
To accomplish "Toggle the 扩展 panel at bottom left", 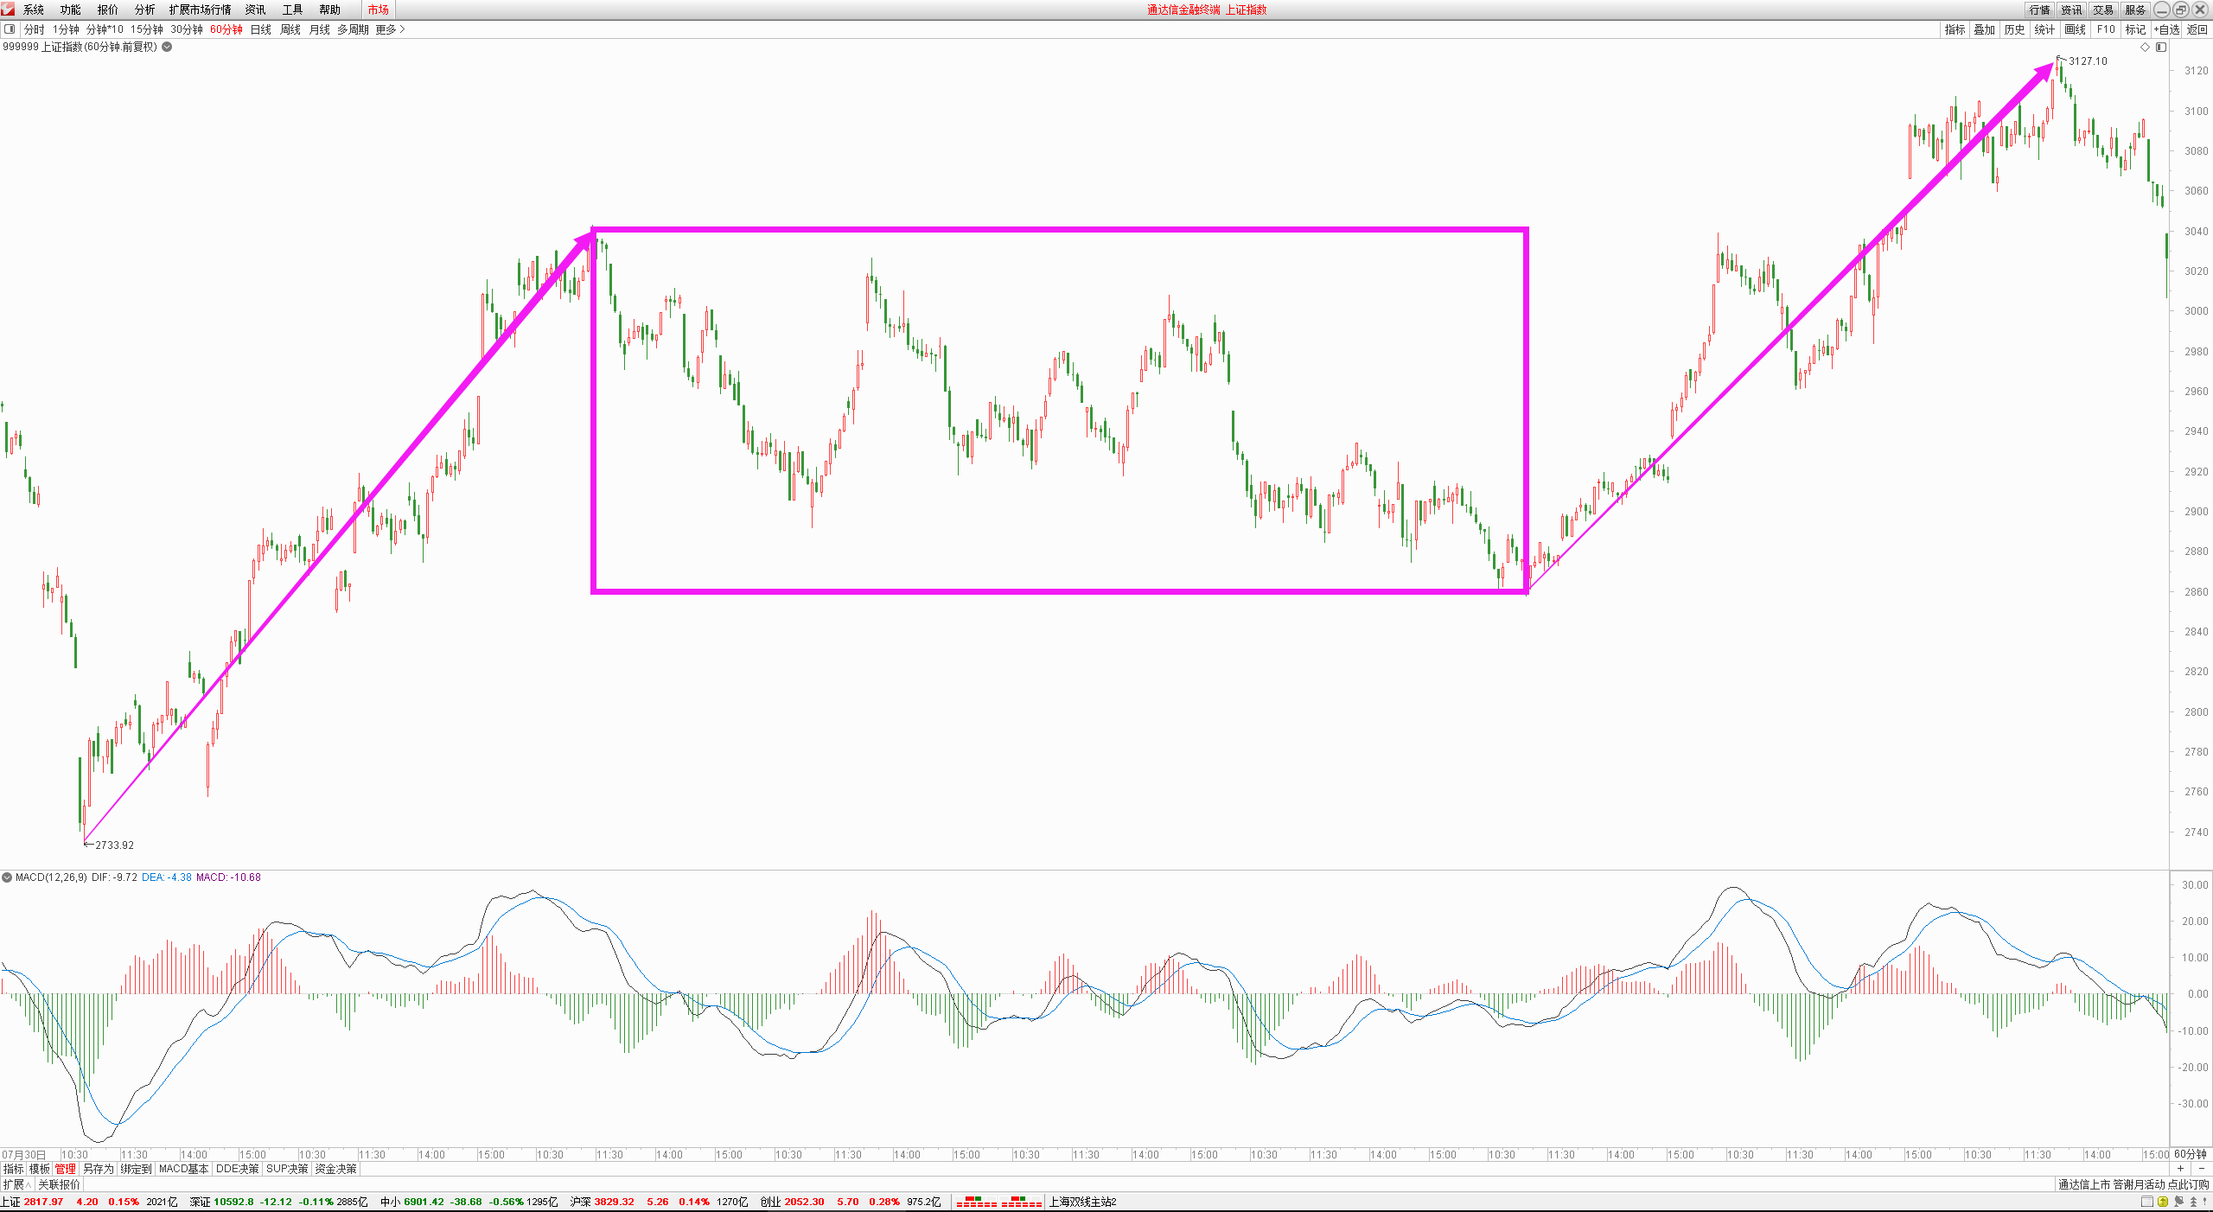I will coord(16,1184).
